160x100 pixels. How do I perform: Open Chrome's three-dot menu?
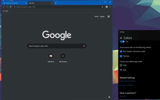[x=110, y=7]
